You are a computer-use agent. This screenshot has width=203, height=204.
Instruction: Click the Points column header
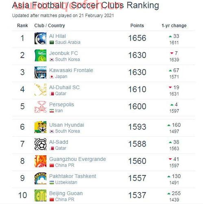click(x=137, y=26)
